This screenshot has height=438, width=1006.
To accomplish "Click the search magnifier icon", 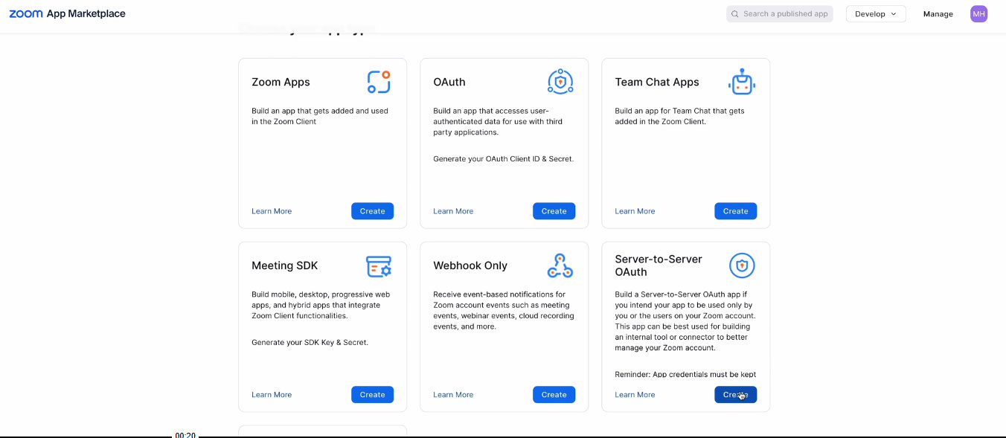I will (x=735, y=14).
